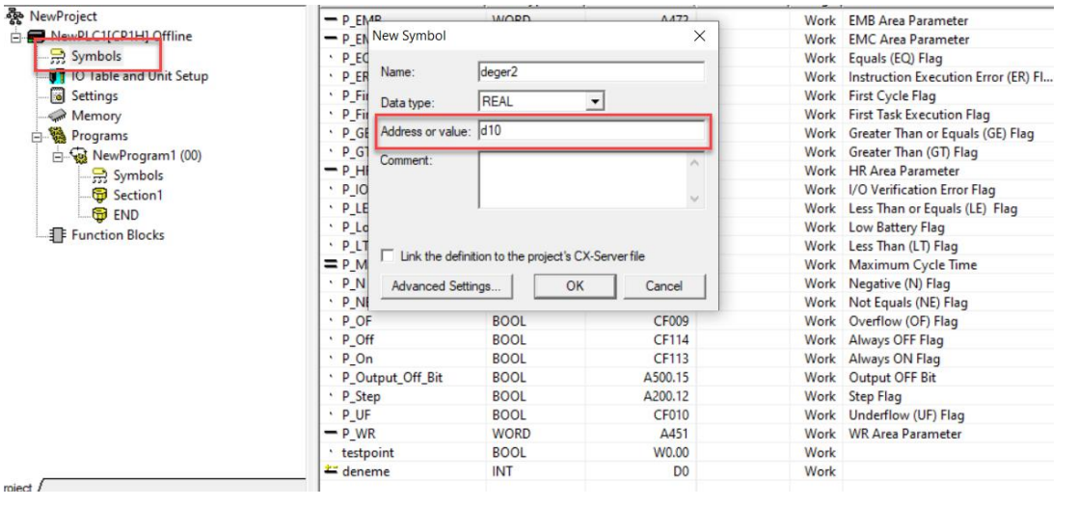Collapse the NewPLC1 tree node

point(15,37)
